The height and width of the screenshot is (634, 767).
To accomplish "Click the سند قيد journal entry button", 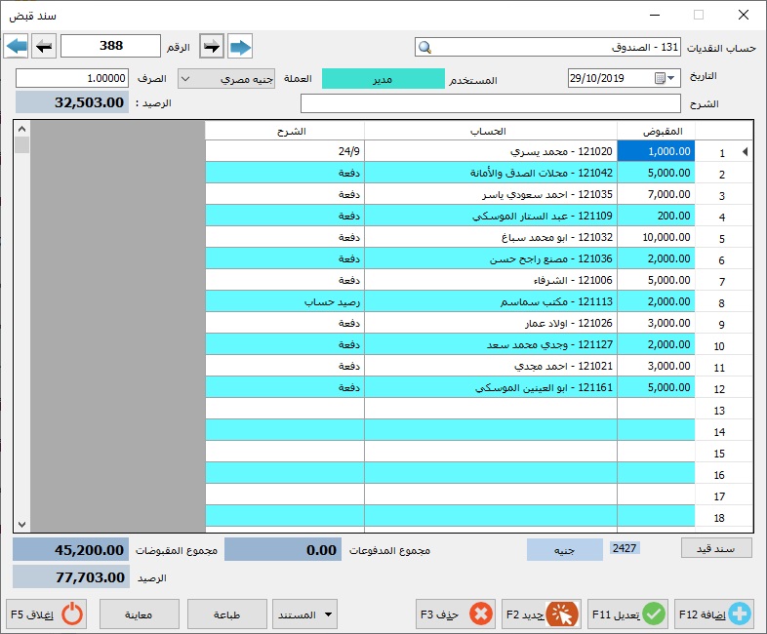I will 716,549.
